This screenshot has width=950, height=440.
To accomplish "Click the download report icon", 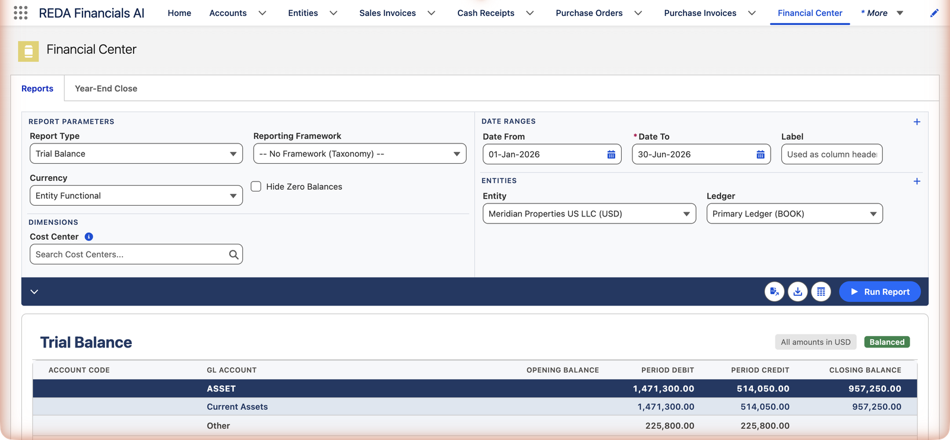I will 797,292.
